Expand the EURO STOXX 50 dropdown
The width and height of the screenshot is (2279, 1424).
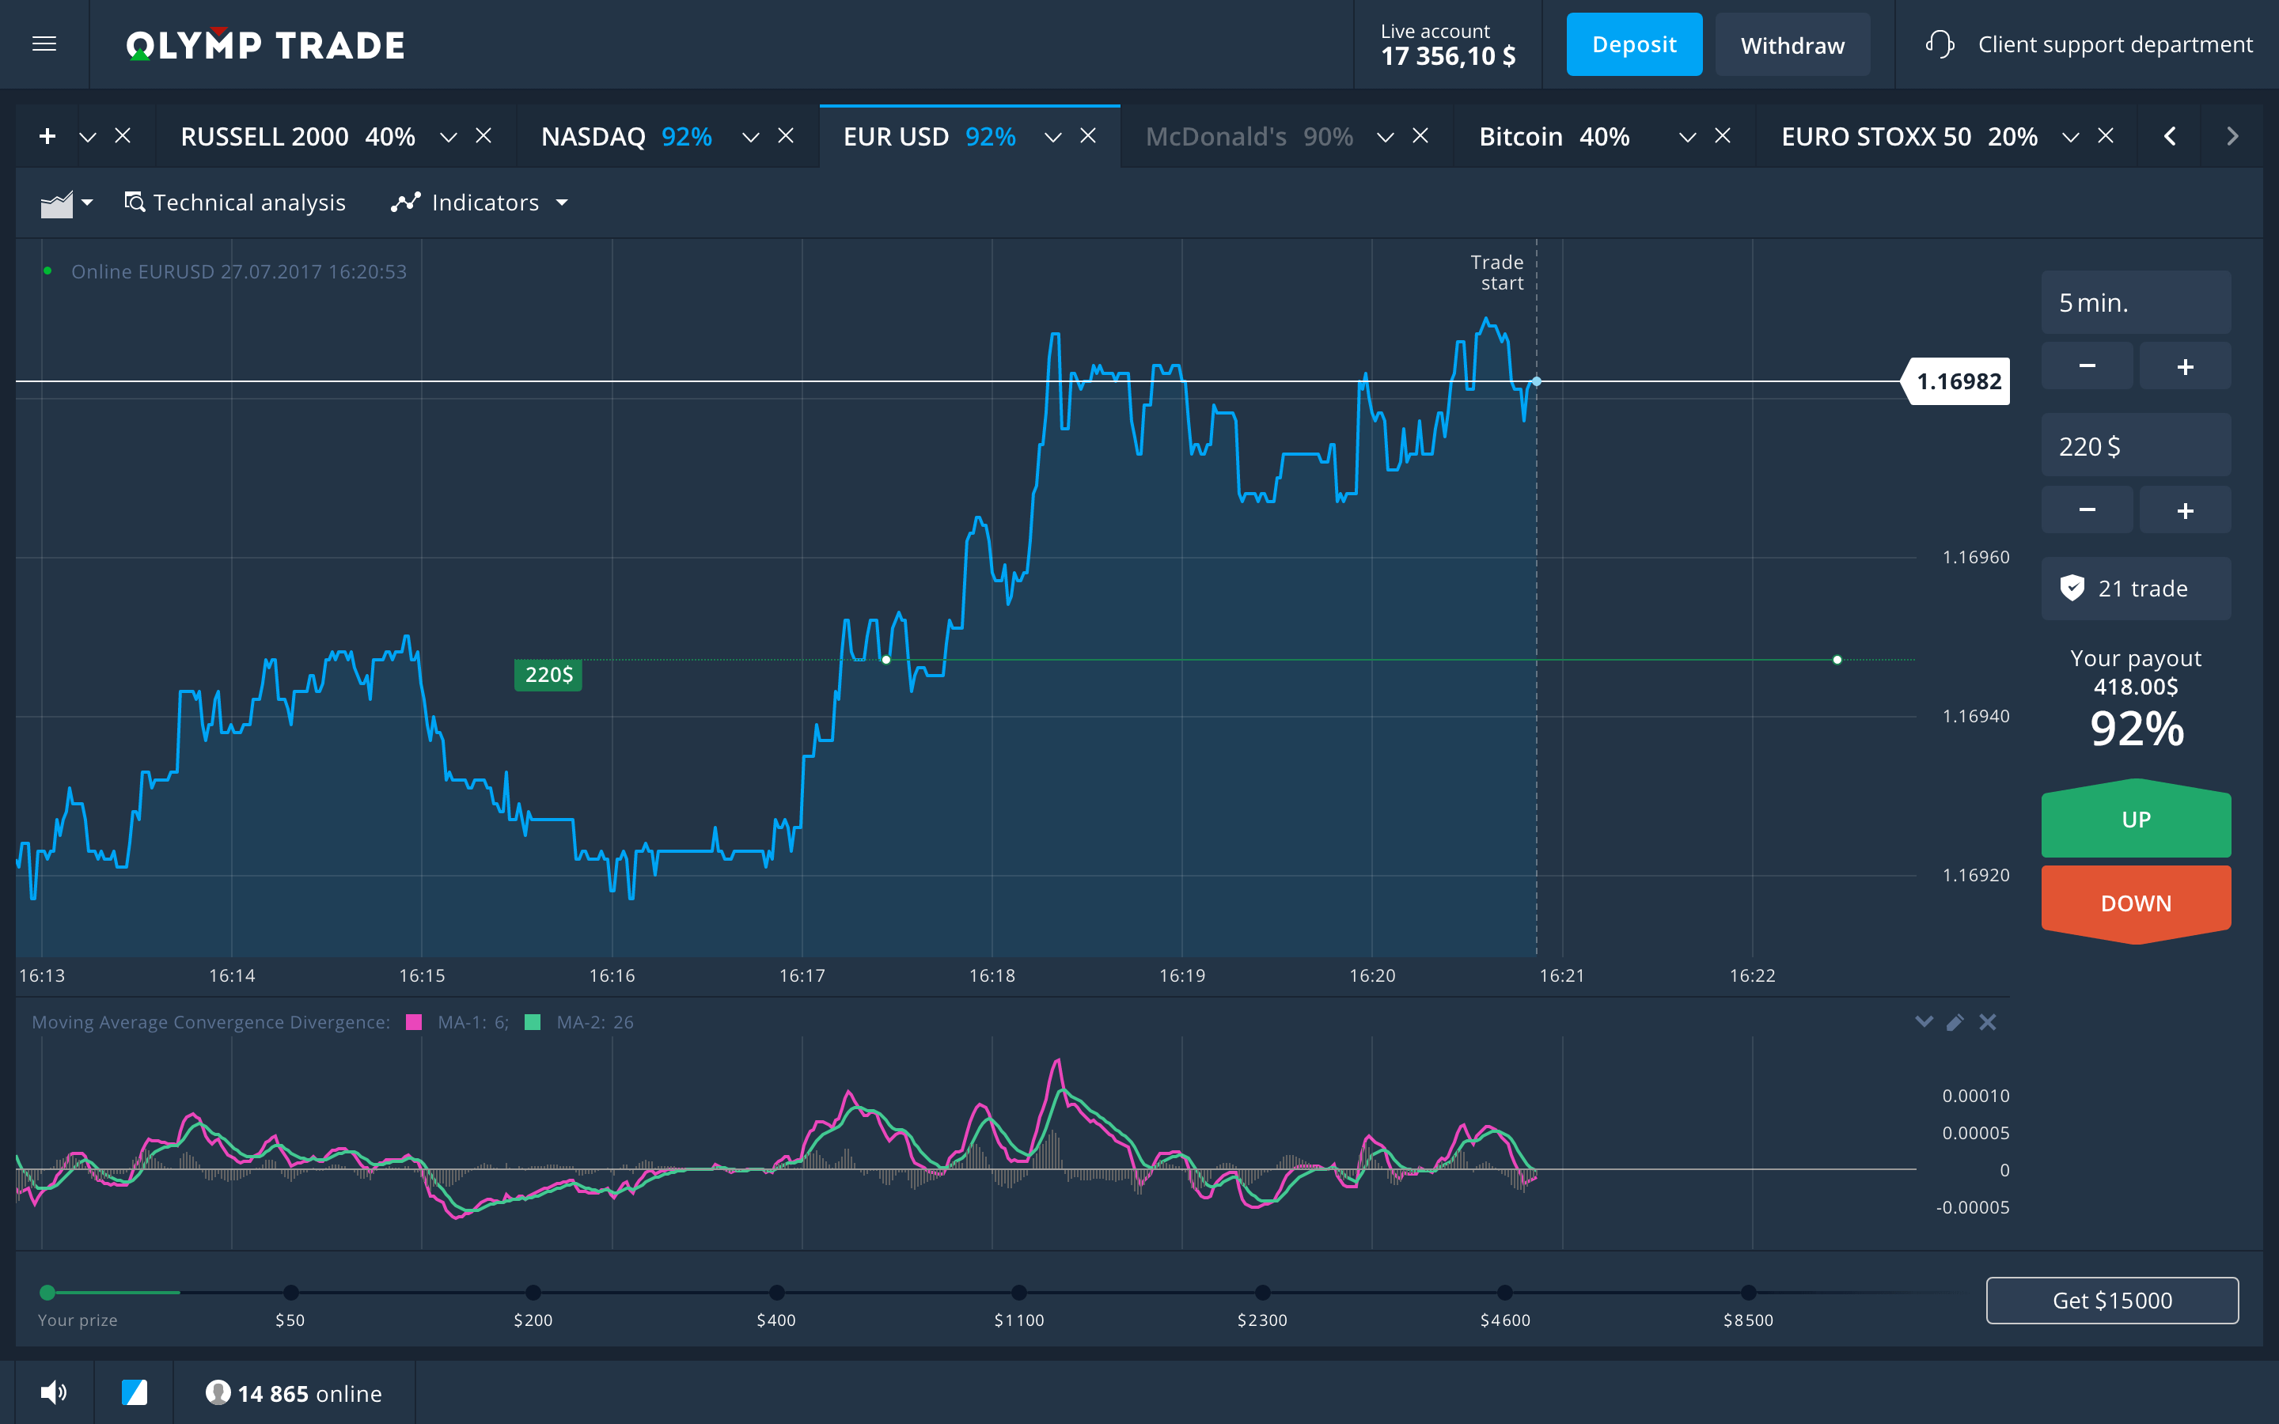(2071, 138)
